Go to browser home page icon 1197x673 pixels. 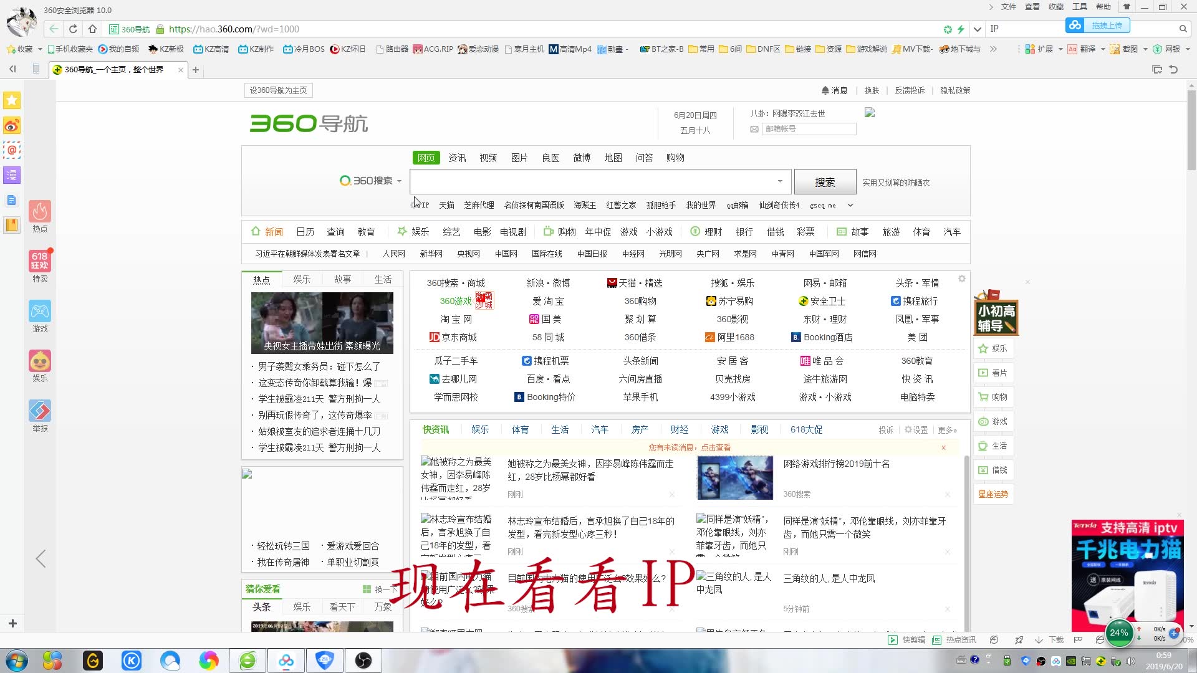[x=92, y=29]
